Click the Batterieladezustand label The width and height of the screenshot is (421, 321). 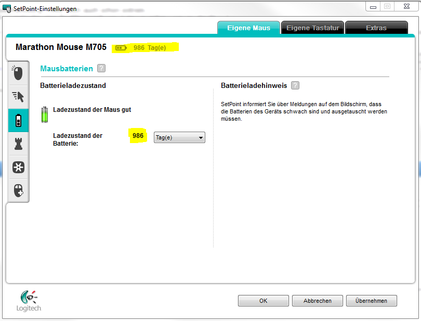tap(73, 85)
